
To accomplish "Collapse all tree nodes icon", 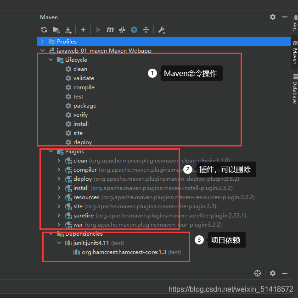I will (146, 30).
